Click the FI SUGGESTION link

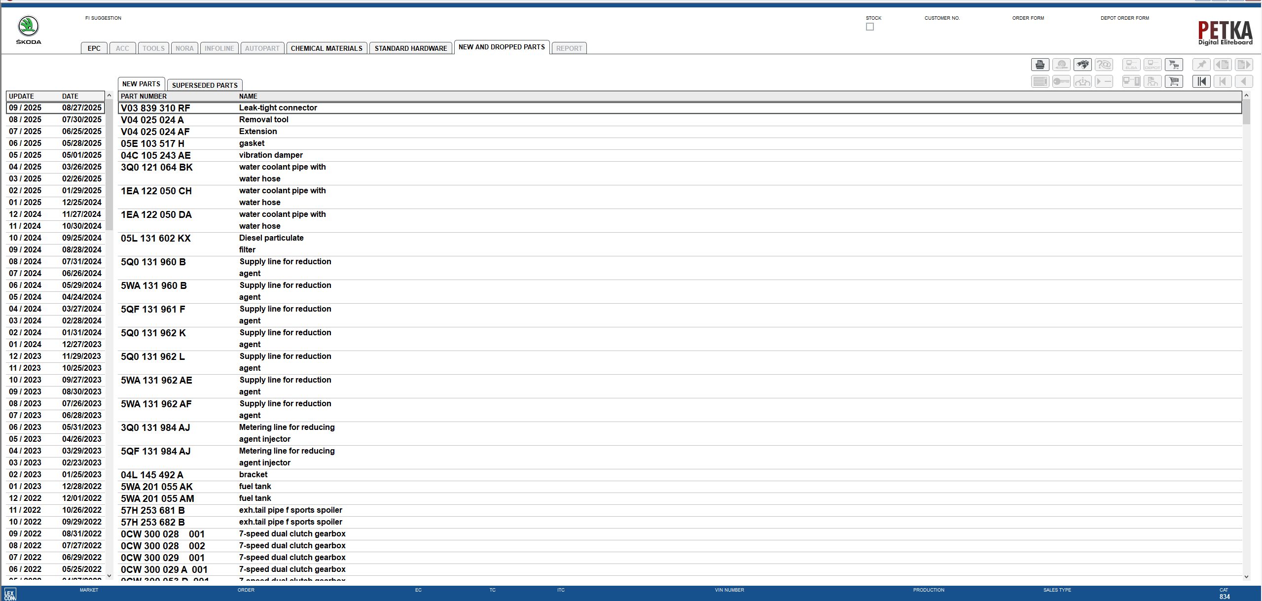[x=103, y=18]
